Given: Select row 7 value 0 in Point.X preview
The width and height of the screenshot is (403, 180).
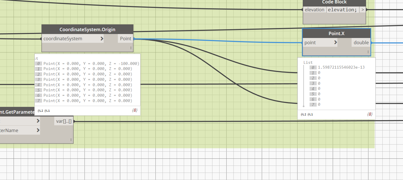Looking at the screenshot, I should [319, 105].
